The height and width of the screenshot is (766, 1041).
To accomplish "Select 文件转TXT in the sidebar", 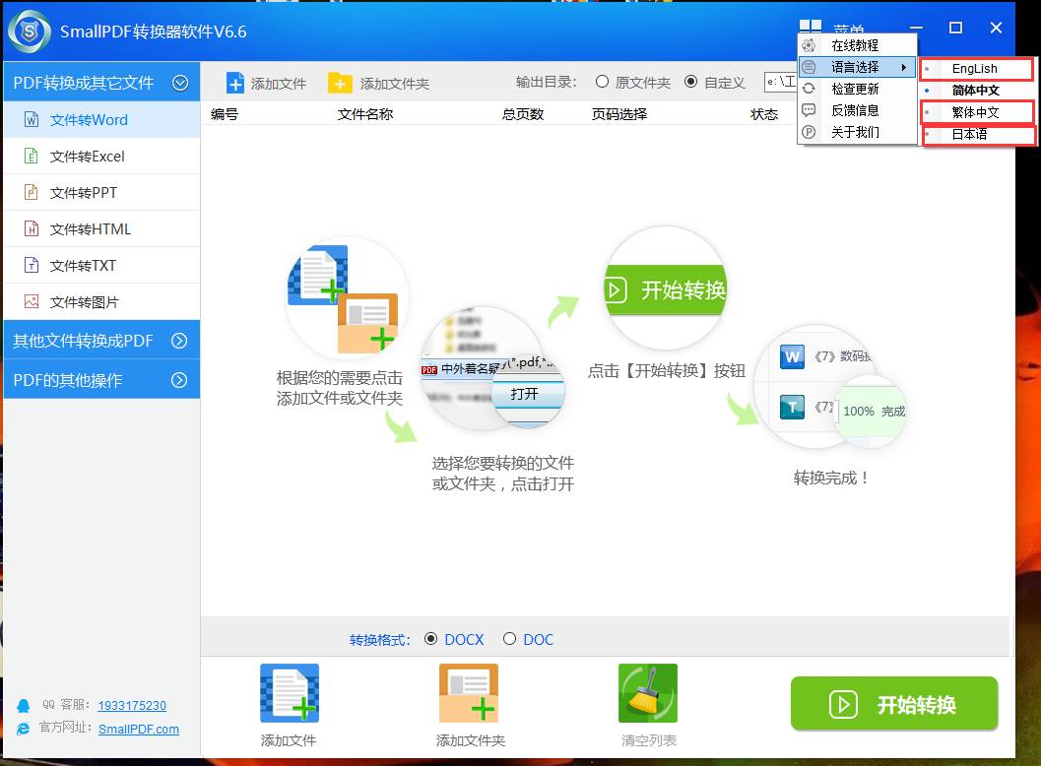I will pyautogui.click(x=101, y=266).
